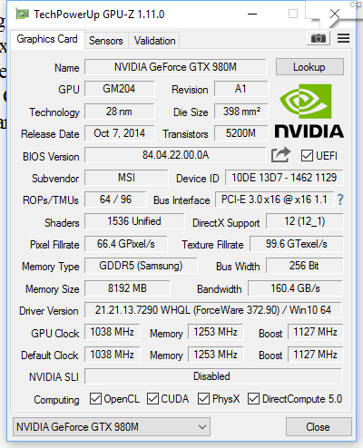Minimize the GPU-Z window
The height and width of the screenshot is (448, 363).
[252, 14]
